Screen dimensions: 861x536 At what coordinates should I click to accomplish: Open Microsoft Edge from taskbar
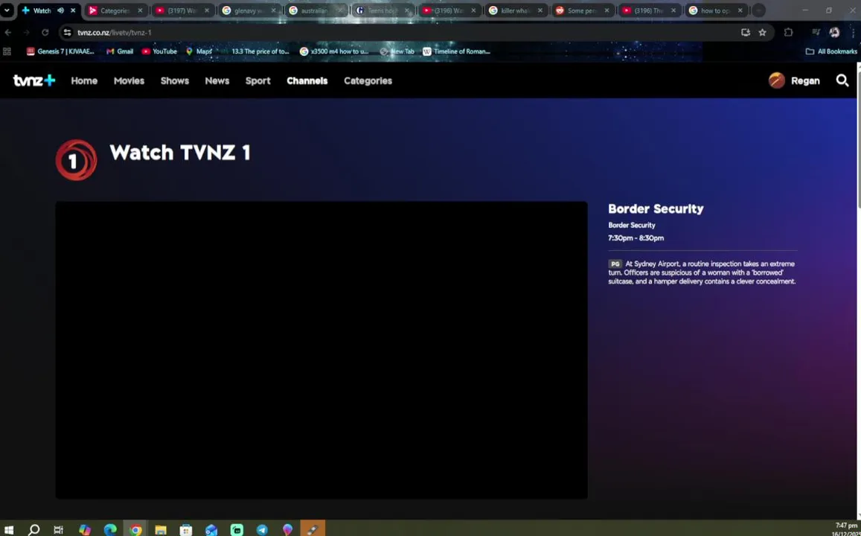pyautogui.click(x=110, y=529)
